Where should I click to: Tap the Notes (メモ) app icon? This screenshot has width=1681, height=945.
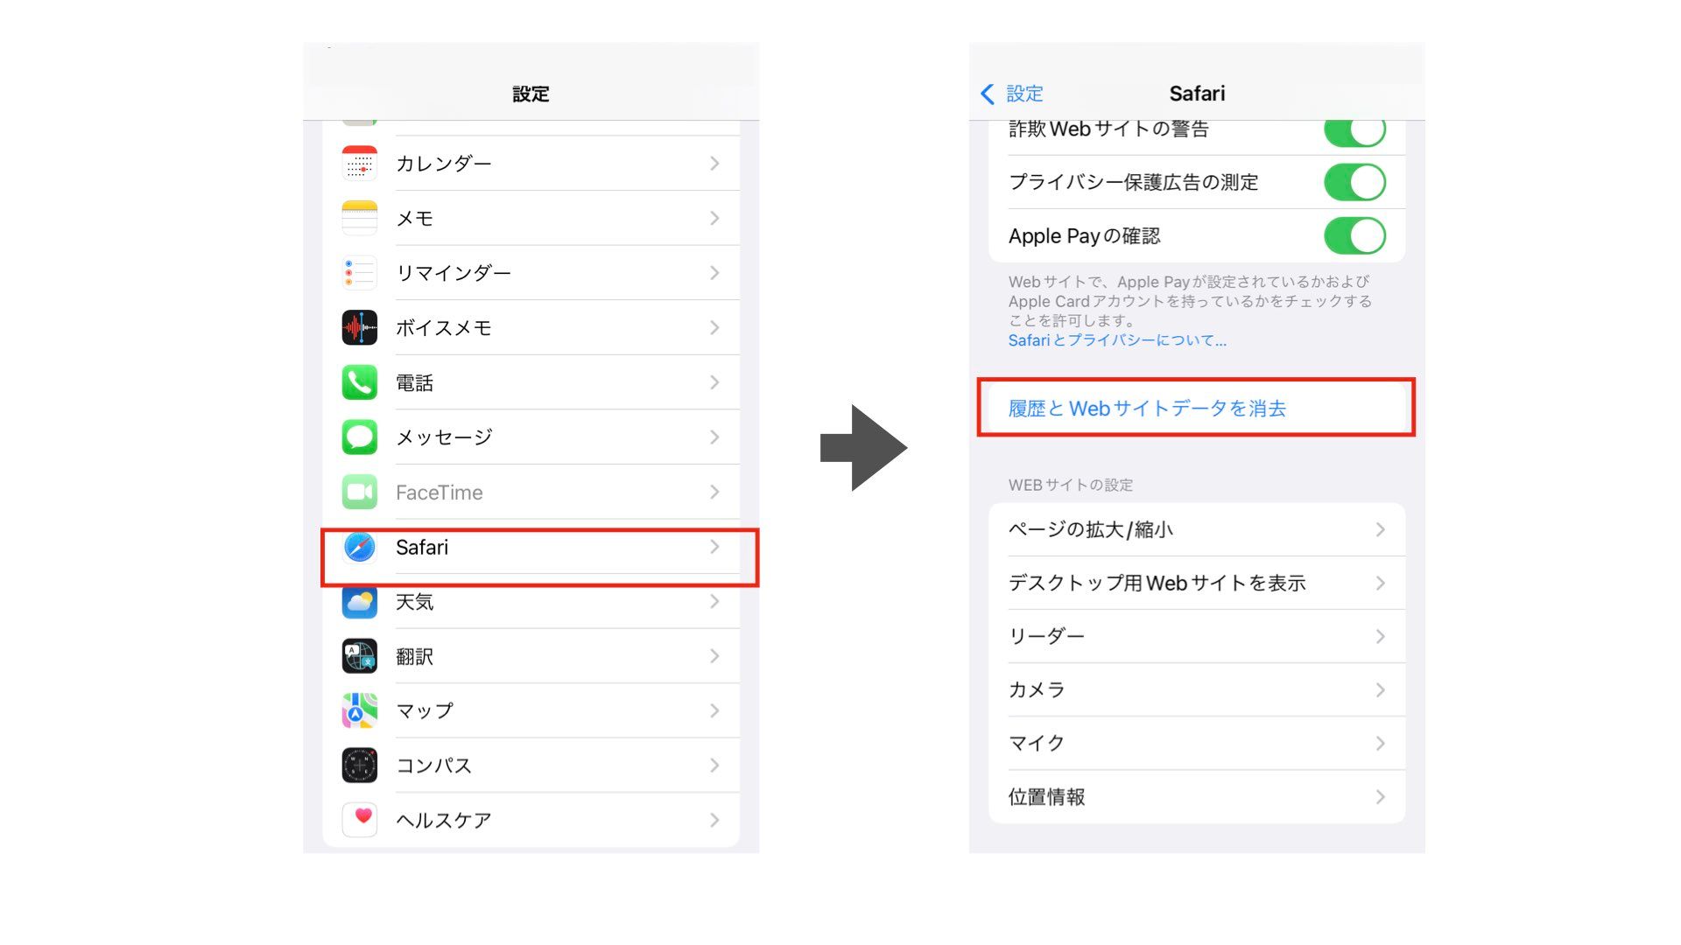pos(359,218)
